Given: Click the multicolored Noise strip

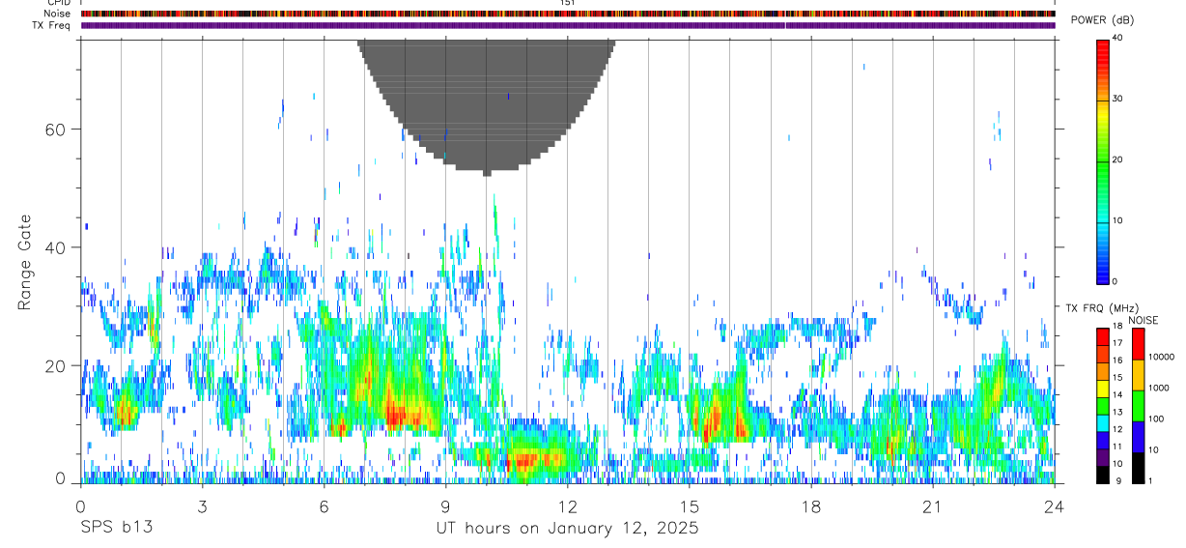Looking at the screenshot, I should (568, 14).
